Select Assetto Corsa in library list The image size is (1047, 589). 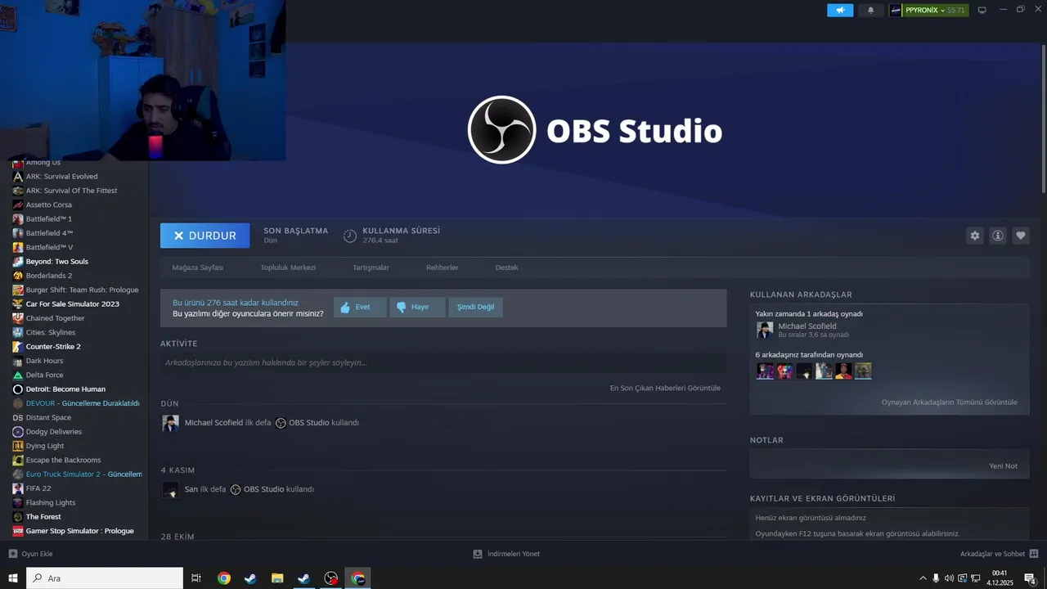48,205
